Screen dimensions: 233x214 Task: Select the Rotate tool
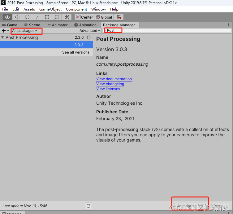(x=27, y=17)
